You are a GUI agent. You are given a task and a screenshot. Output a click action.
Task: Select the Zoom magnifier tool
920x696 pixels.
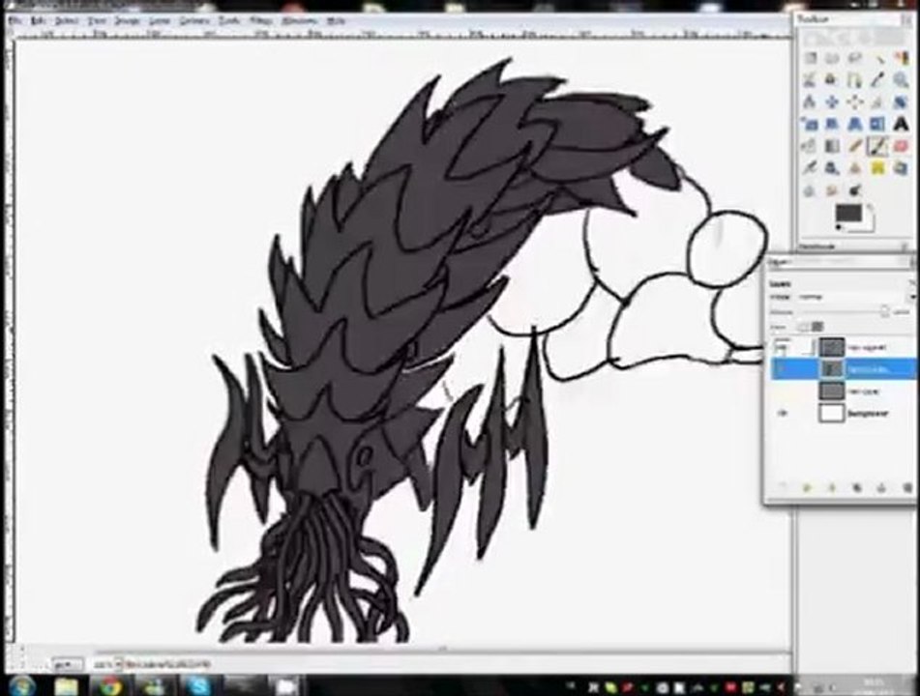[x=901, y=79]
